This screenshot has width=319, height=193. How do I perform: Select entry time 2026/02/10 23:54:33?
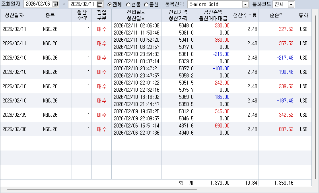136,54
